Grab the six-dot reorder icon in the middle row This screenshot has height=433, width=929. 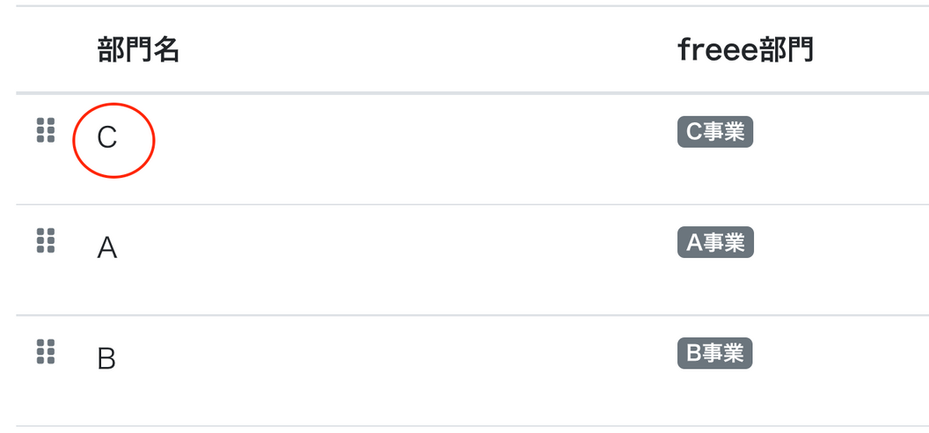coord(46,240)
